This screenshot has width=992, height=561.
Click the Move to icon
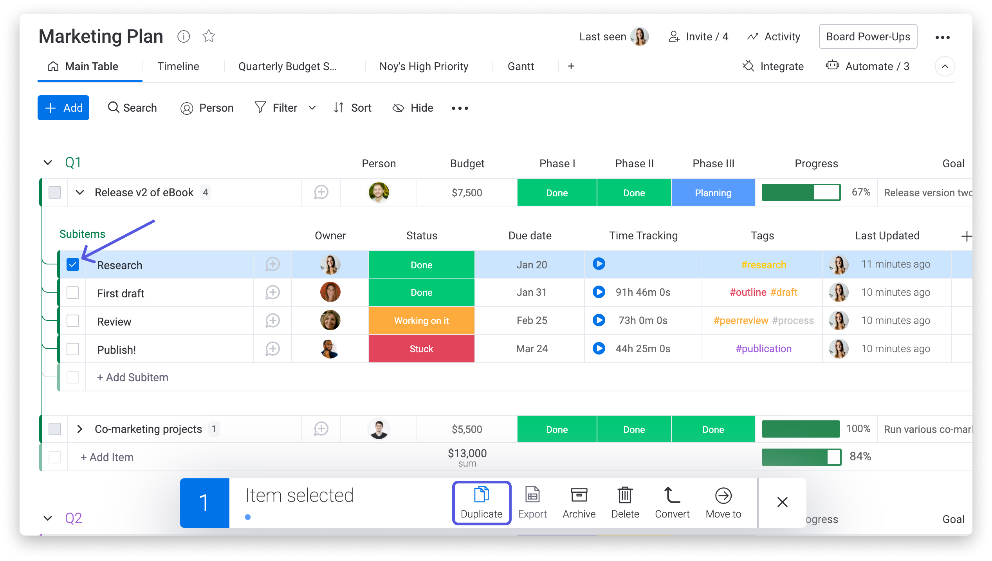[x=723, y=495]
